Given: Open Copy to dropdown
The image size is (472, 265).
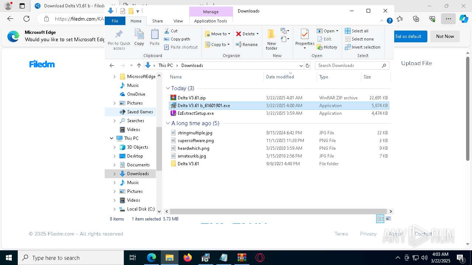Looking at the screenshot, I should [218, 45].
